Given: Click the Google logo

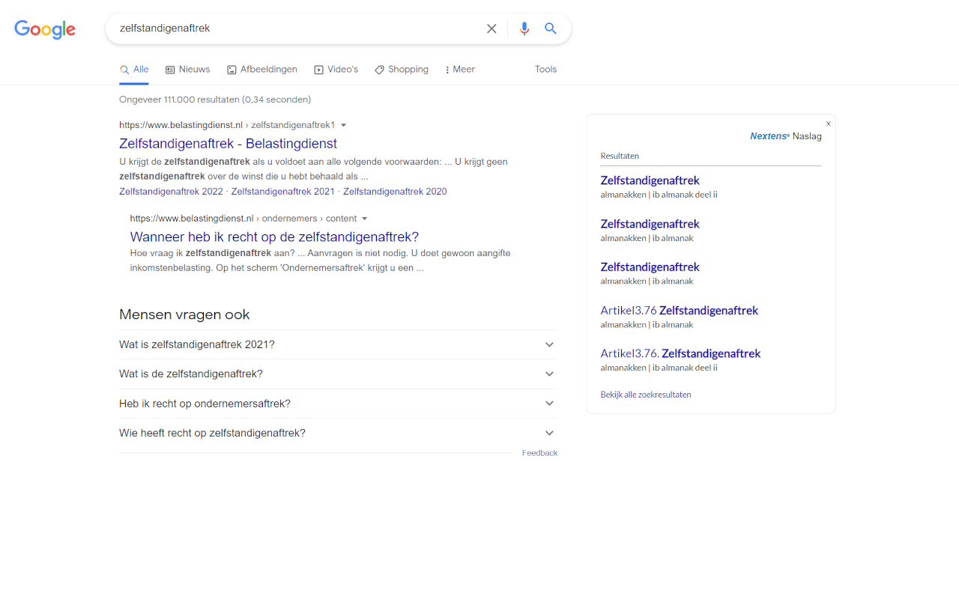Looking at the screenshot, I should click(x=44, y=29).
